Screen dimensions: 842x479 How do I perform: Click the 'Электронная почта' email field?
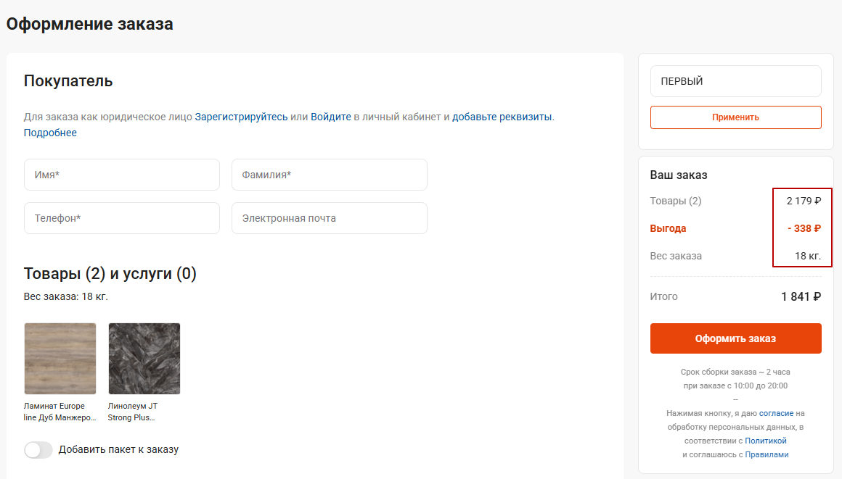[329, 218]
